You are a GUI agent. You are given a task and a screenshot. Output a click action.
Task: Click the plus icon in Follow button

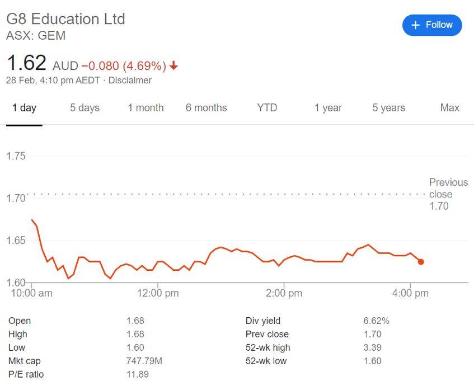416,25
